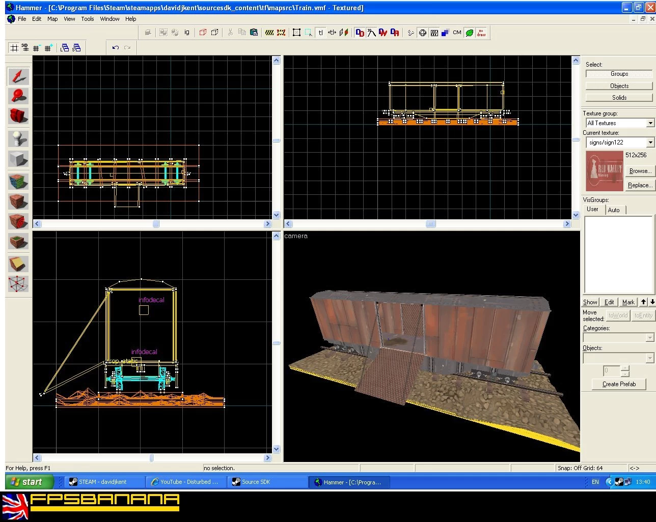Toggle the 3D grid display
Image resolution: width=656 pixels, height=522 pixels.
[25, 48]
